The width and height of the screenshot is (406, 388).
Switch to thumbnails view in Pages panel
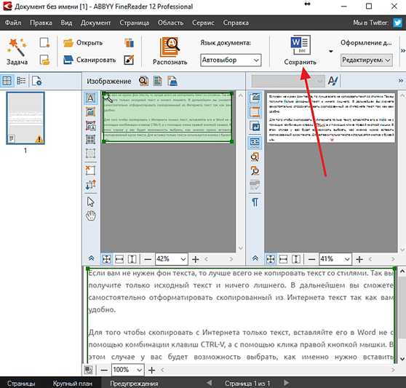pos(7,81)
